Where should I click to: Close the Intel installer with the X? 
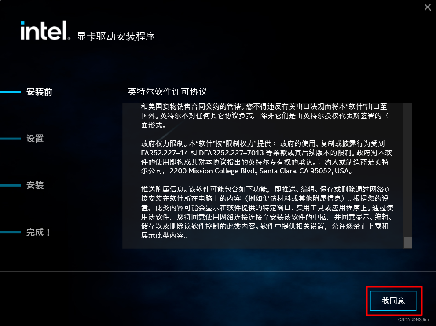coord(428,7)
